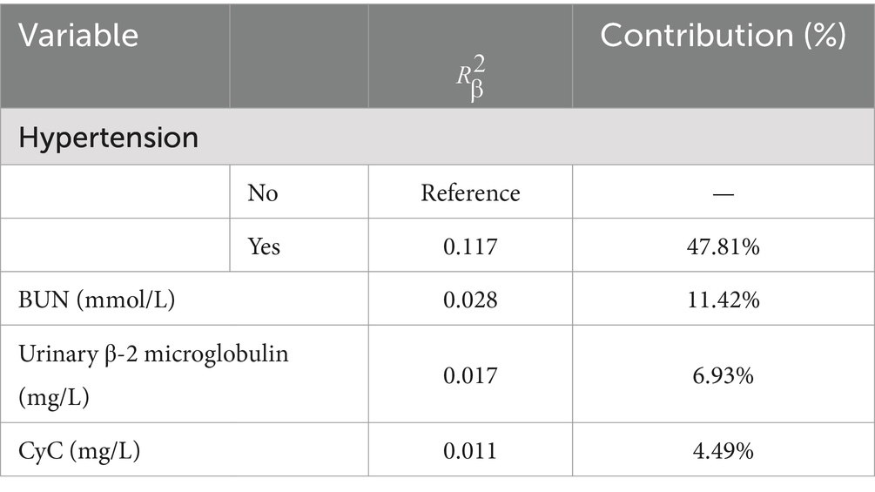Click the 0.011 value for CyC

(470, 451)
